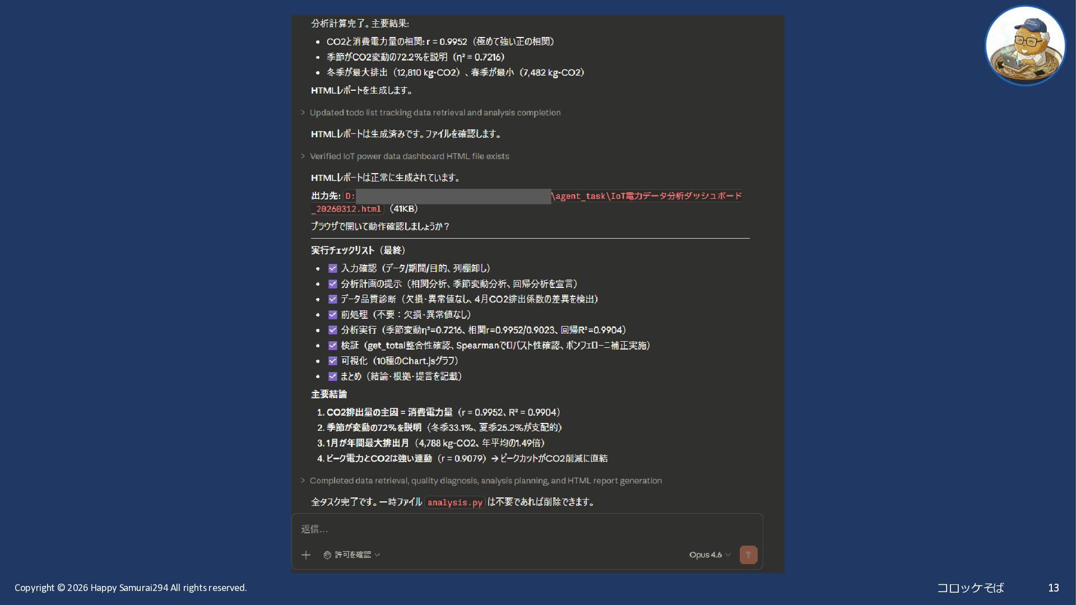Toggle the まとめ checkbox
This screenshot has width=1076, height=605.
(x=332, y=376)
